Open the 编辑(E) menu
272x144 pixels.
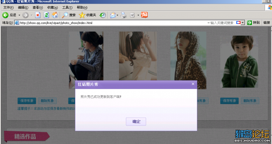[23, 7]
